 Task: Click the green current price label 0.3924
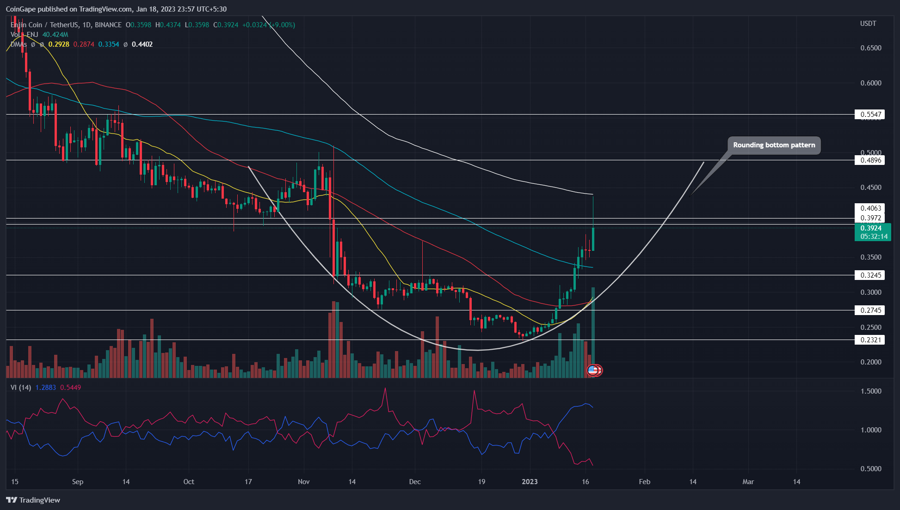coord(871,228)
